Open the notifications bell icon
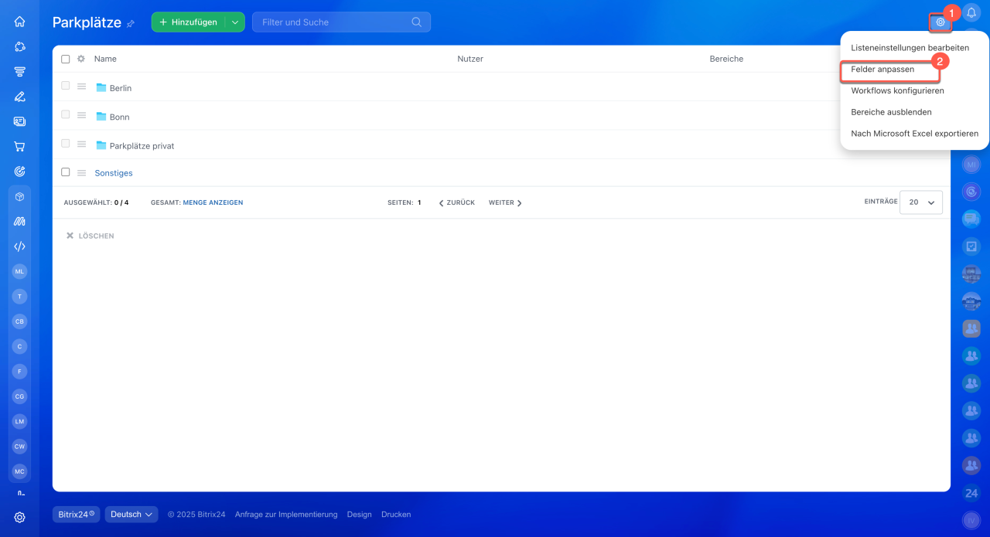This screenshot has height=537, width=990. (971, 12)
